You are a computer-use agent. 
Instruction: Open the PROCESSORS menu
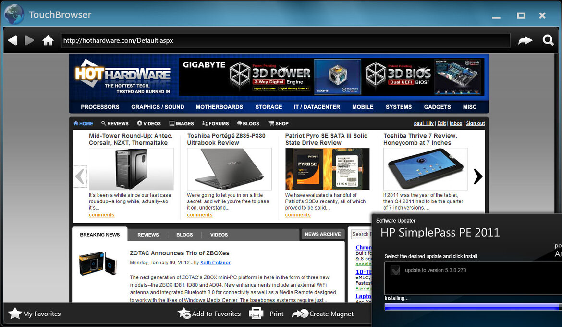100,107
